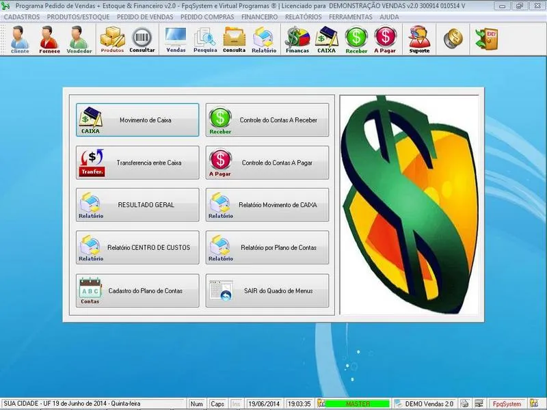Expand the RELATÓRIOS menu
547x410 pixels.
point(304,17)
